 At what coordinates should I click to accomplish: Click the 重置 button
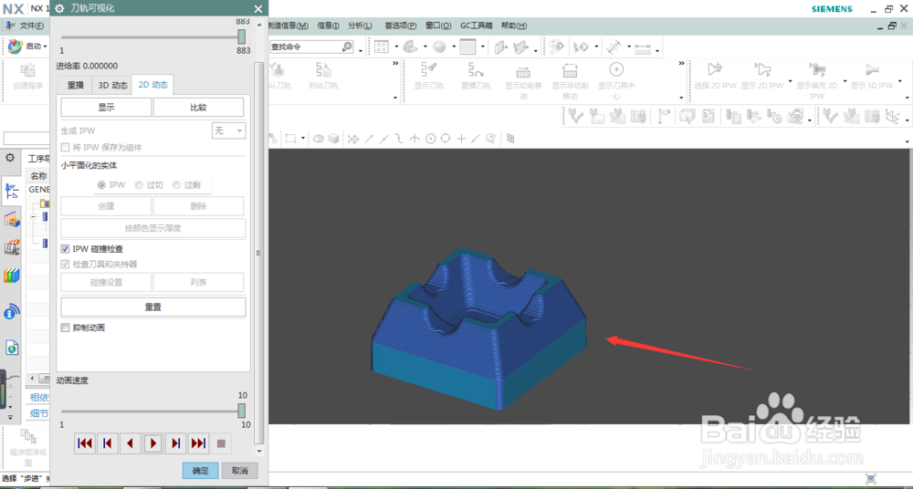coord(153,307)
